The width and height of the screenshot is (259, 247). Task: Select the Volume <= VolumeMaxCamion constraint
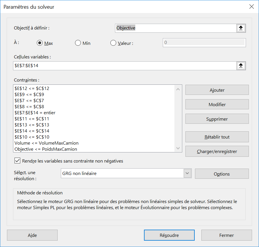click(x=47, y=143)
